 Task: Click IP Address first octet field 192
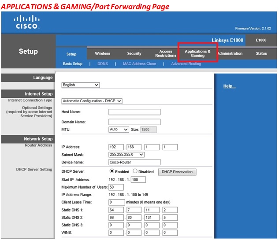click(116, 147)
